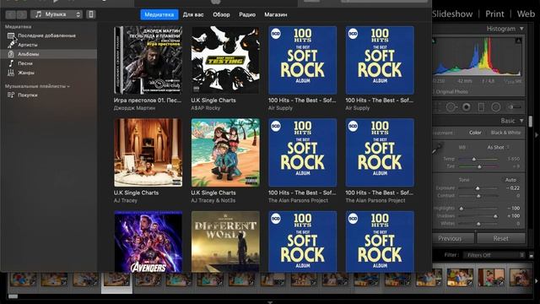Click the Exposure value -0.22
The width and height of the screenshot is (540, 304).
tap(513, 188)
